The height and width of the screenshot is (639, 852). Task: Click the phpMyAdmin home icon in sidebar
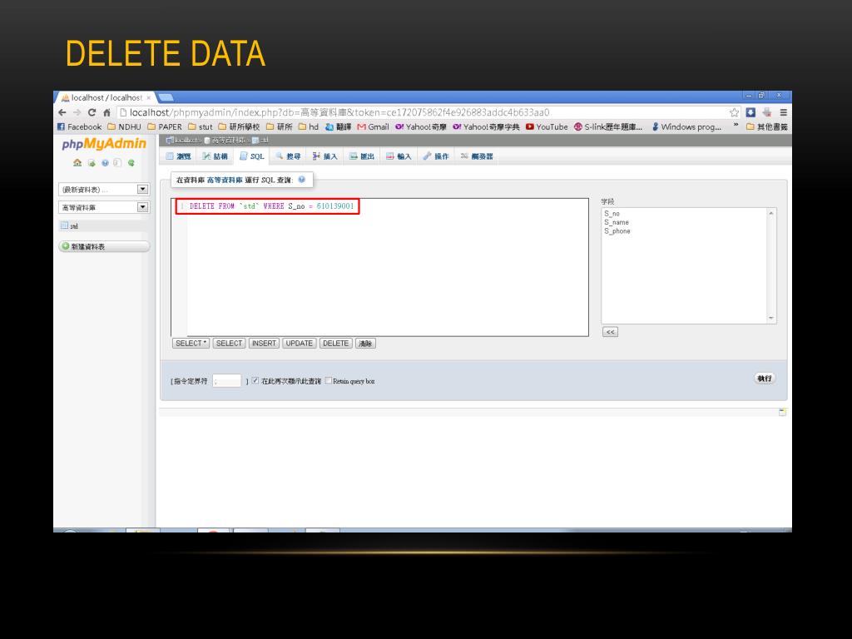77,162
